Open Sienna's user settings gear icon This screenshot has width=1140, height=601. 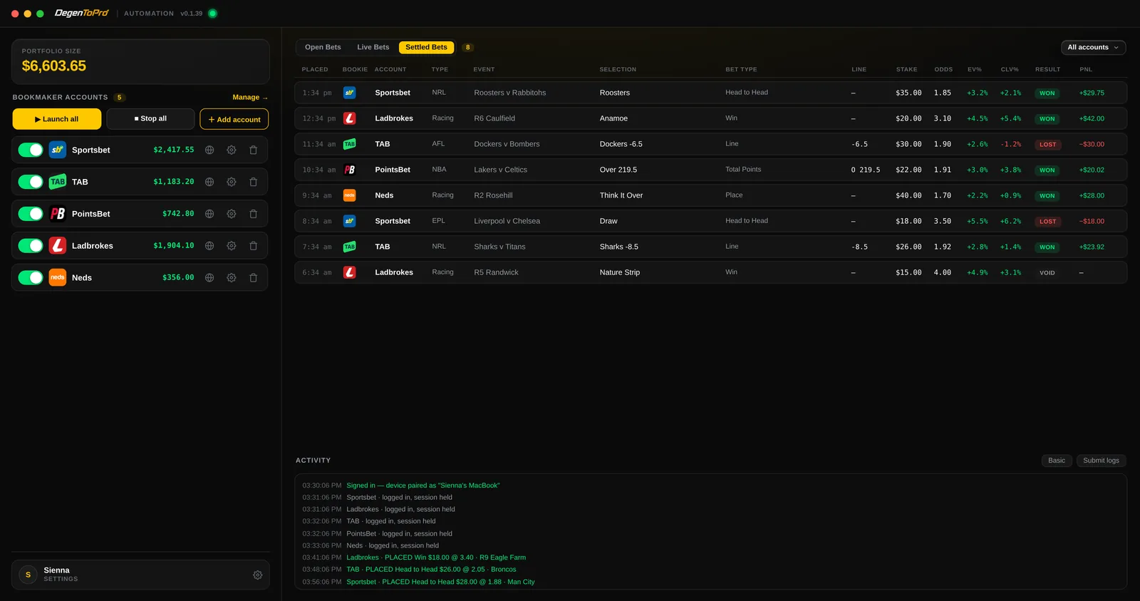pos(258,575)
